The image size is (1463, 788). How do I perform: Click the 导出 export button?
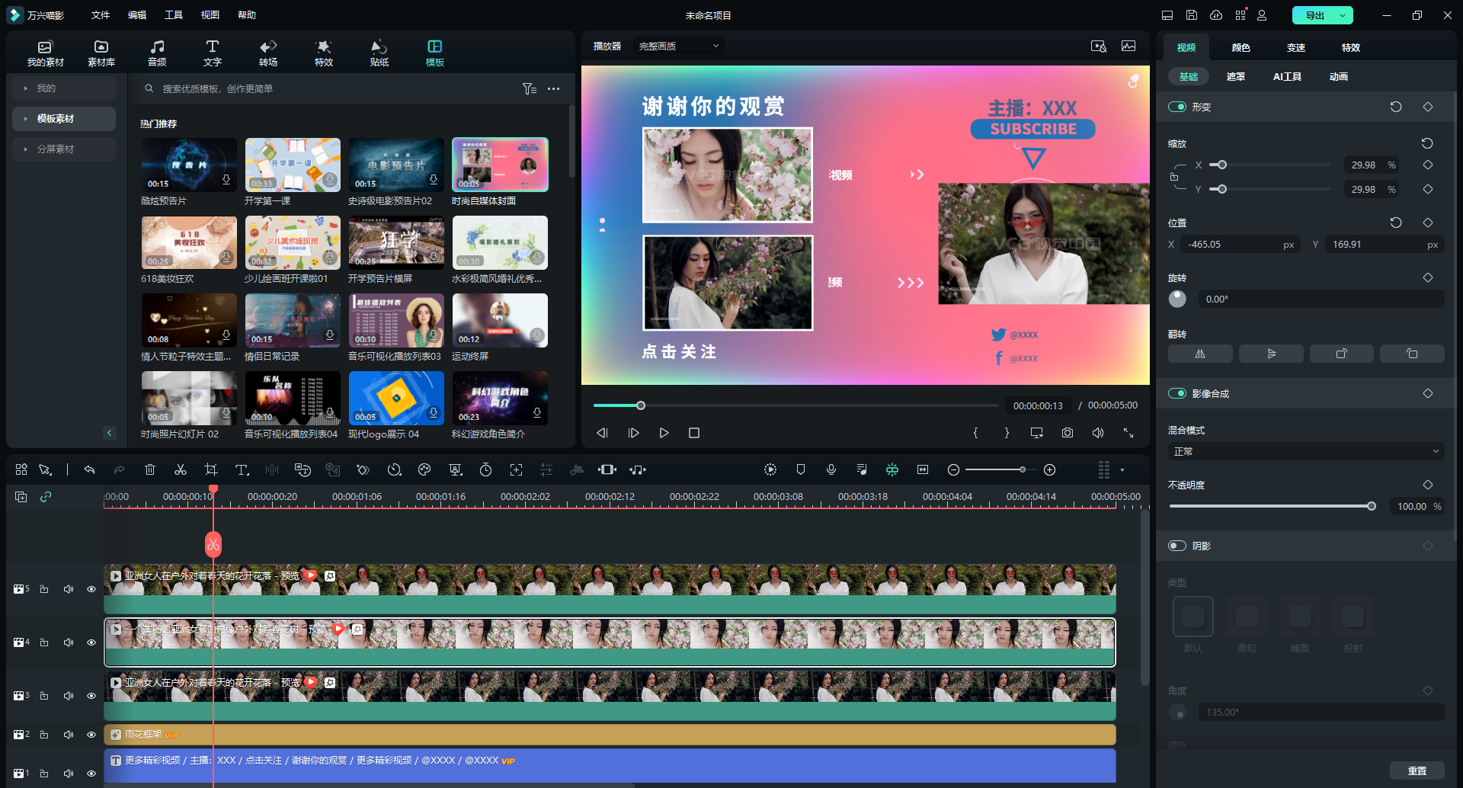coord(1315,15)
